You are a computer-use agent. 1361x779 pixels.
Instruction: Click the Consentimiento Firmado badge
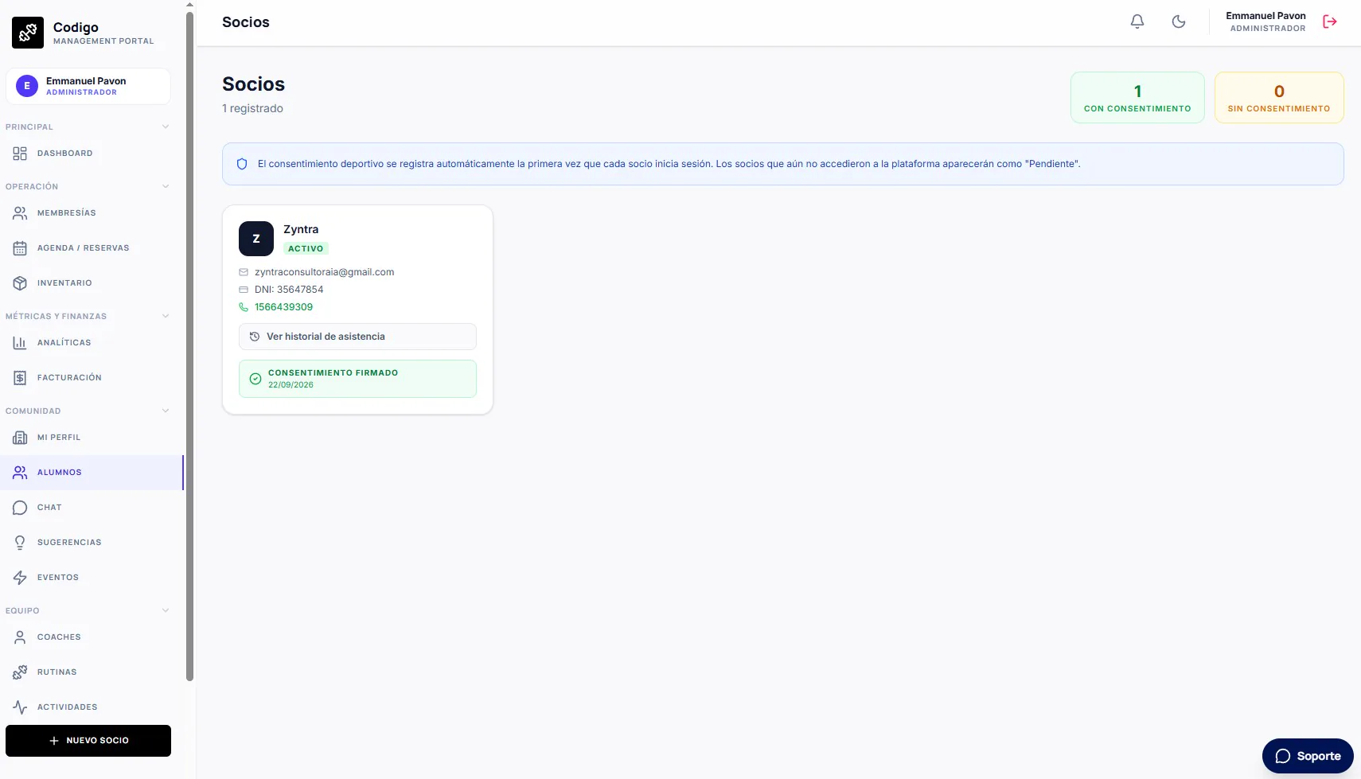coord(357,379)
